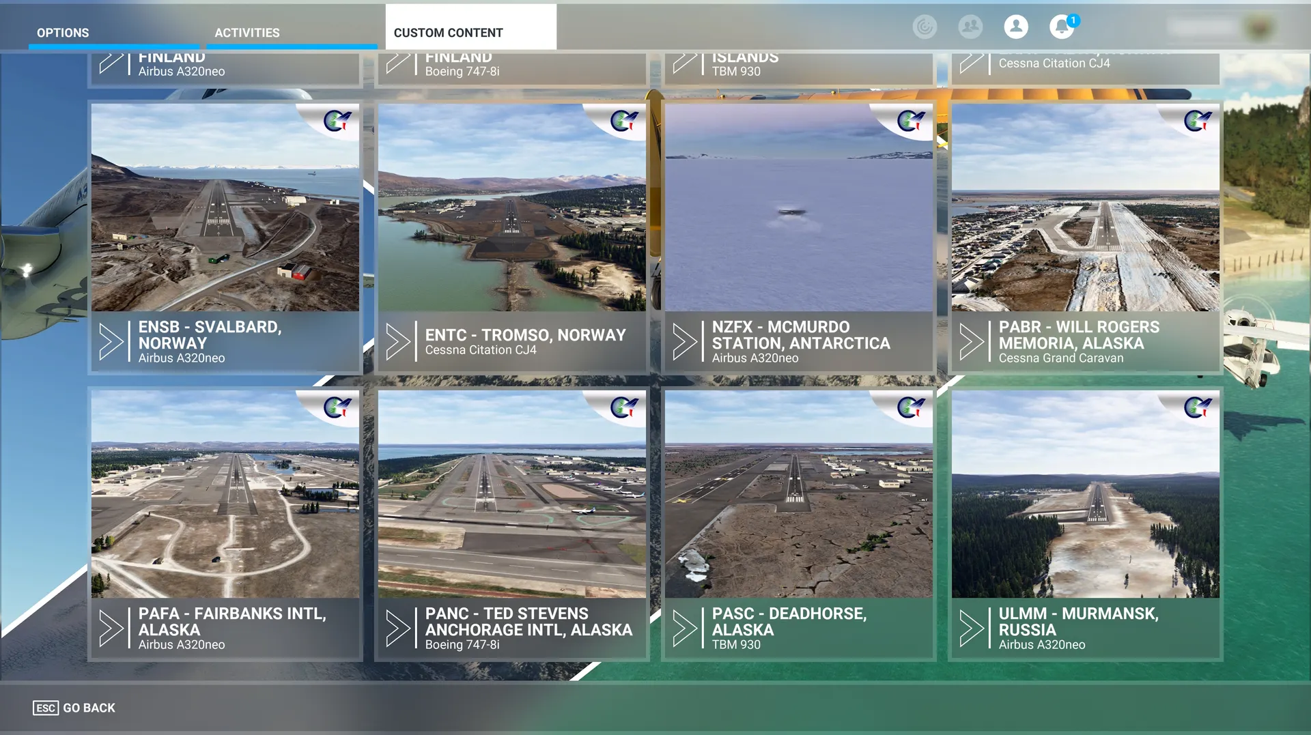Click the community logo badge on ENTC card

point(624,121)
